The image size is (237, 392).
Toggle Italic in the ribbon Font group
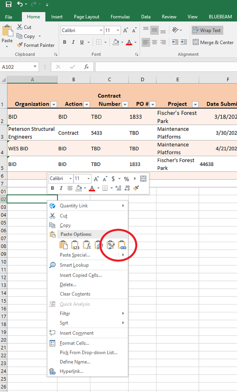pos(73,42)
